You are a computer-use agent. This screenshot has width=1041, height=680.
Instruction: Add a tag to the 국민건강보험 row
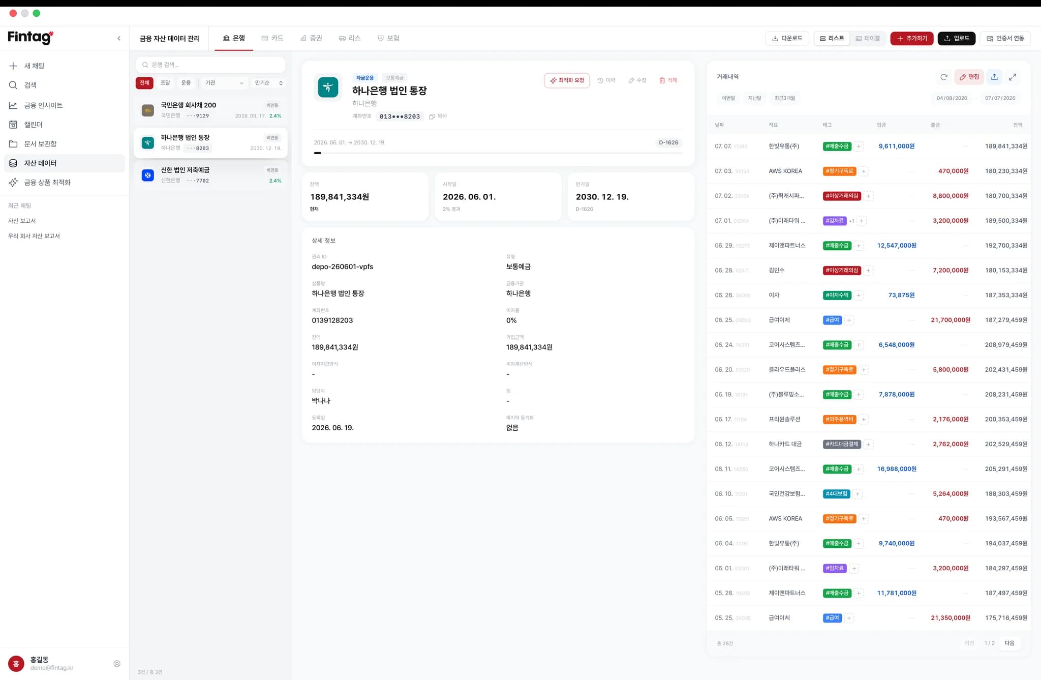coord(858,494)
